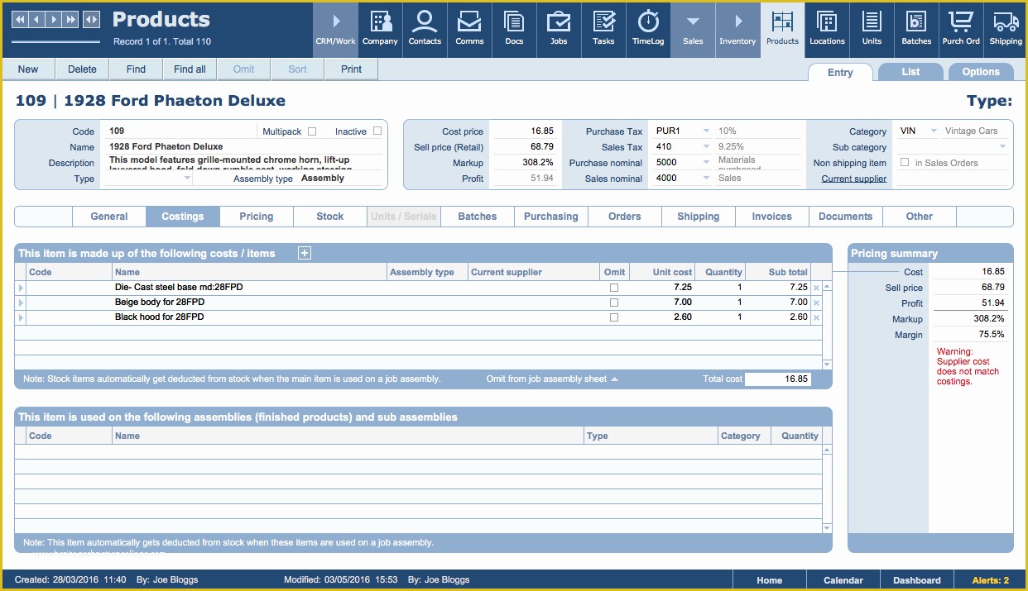The image size is (1028, 591).
Task: Open the TimeLog module
Action: coord(648,29)
